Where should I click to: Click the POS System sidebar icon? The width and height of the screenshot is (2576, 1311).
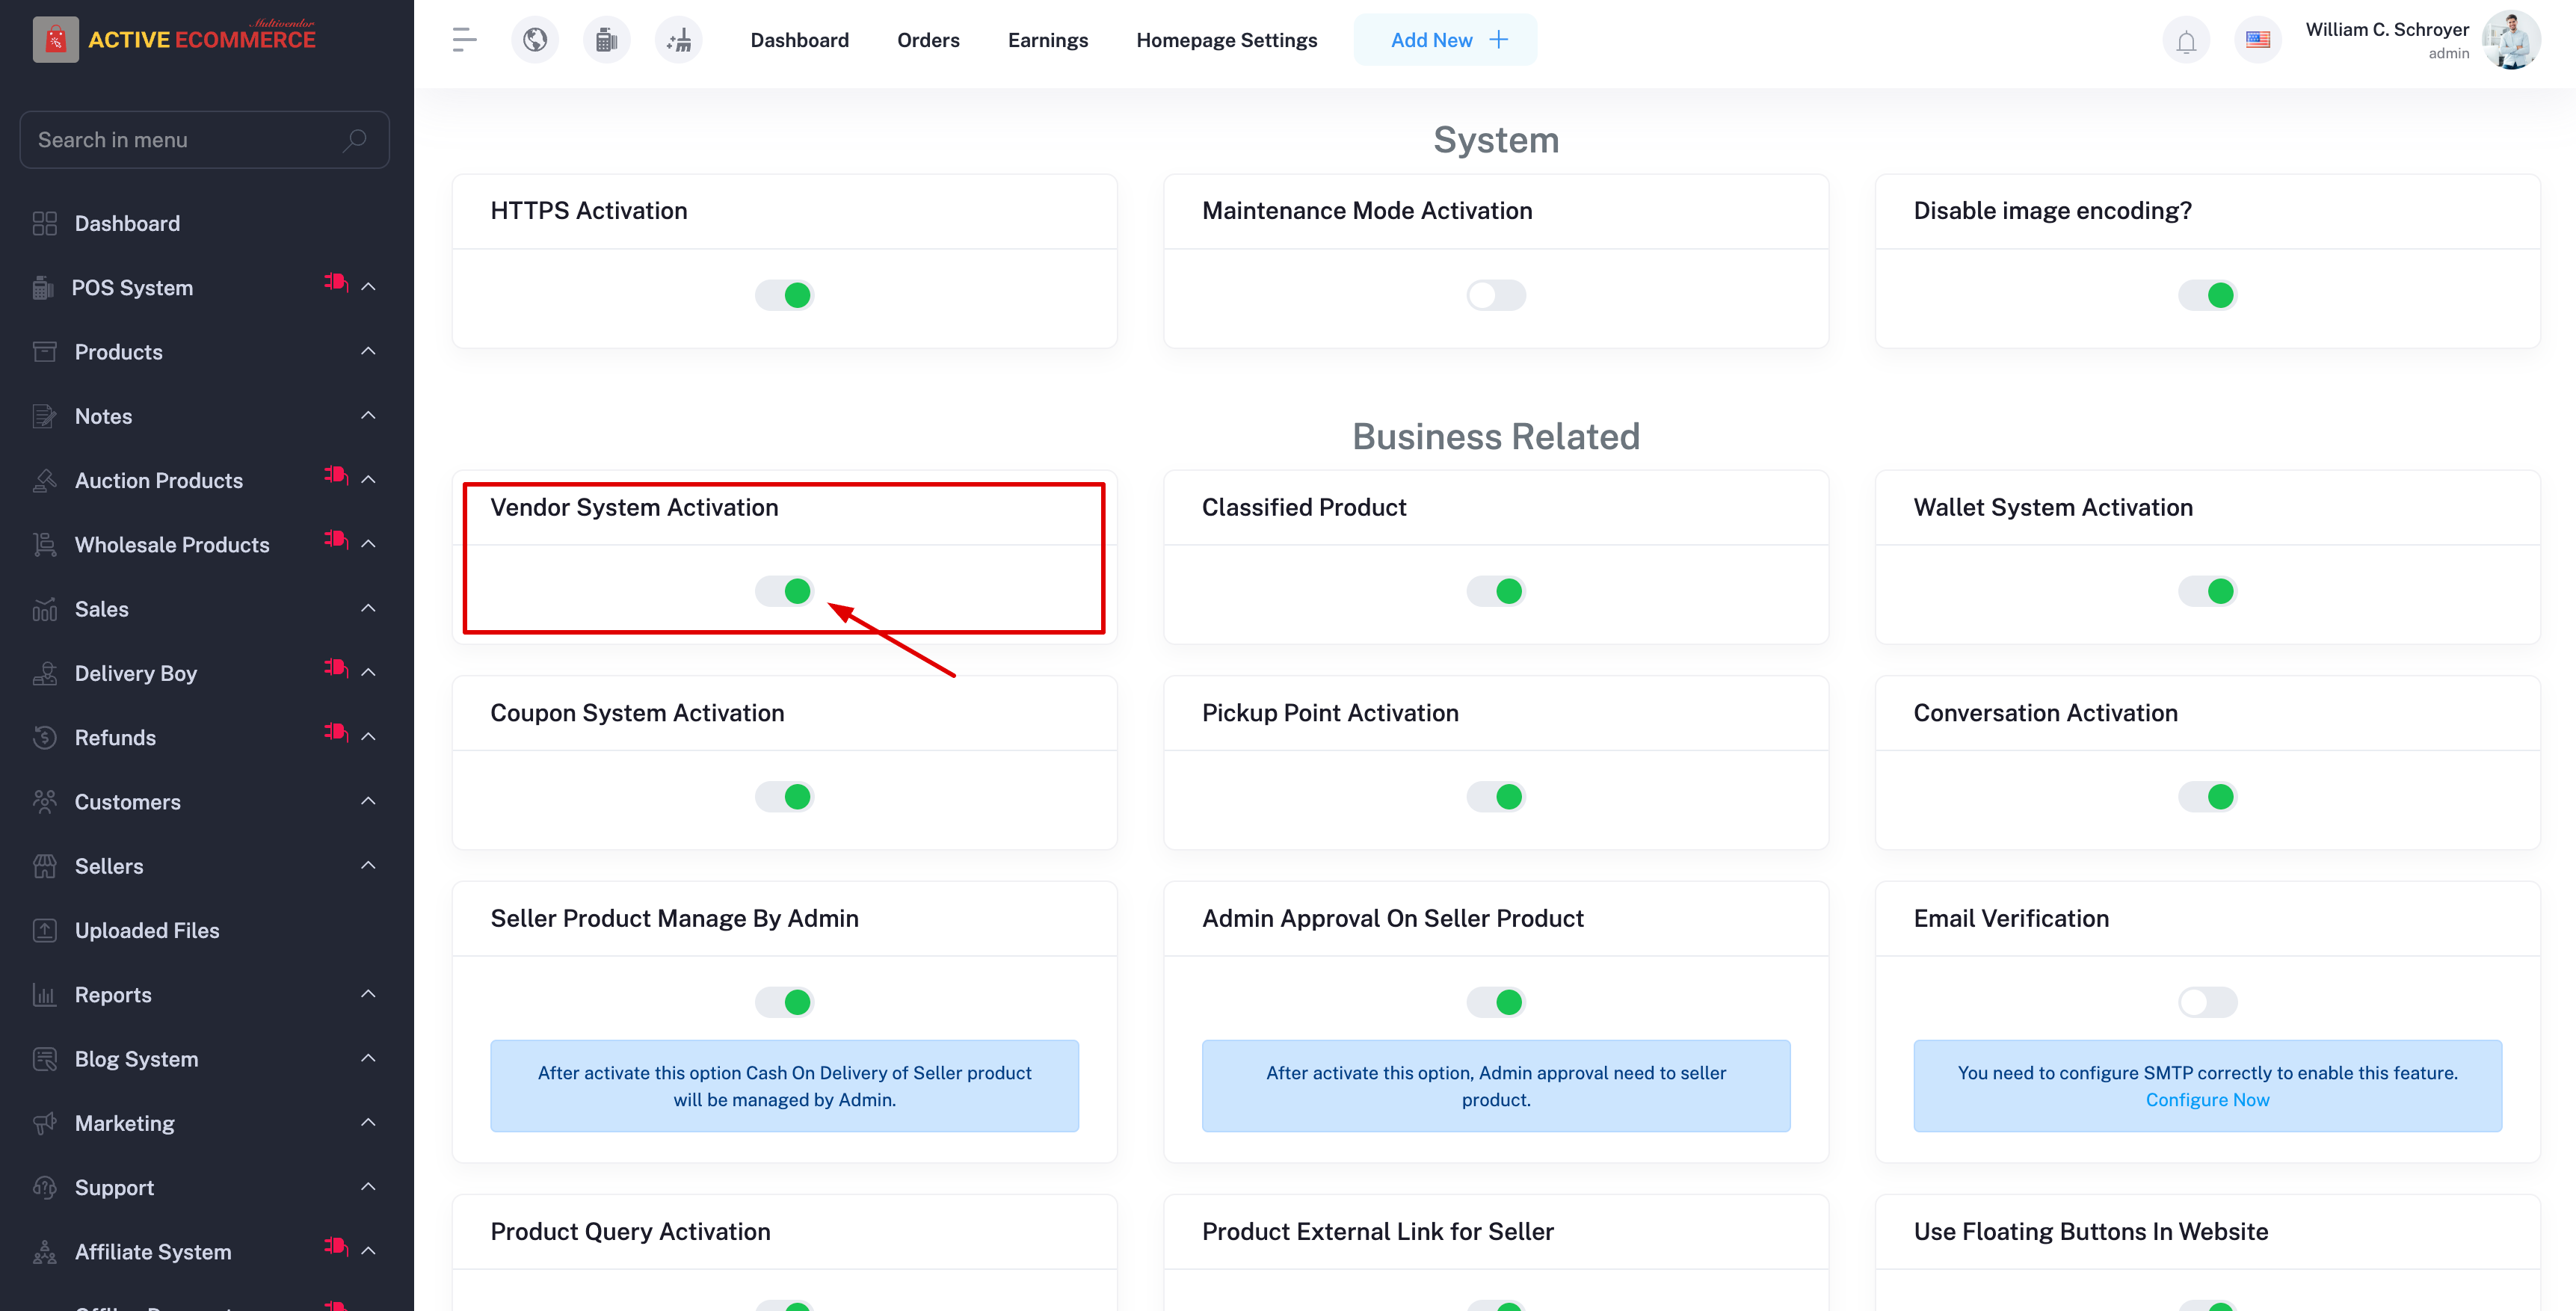coord(43,288)
